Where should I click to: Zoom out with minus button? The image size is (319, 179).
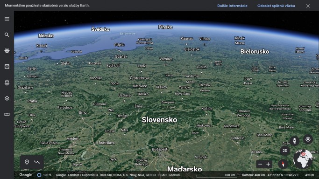coord(260,164)
